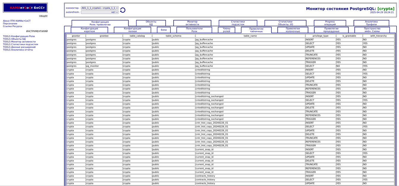Click the pg_monitor grantee cell
Screen dimensions: 399x186
pyautogui.click(x=104, y=66)
